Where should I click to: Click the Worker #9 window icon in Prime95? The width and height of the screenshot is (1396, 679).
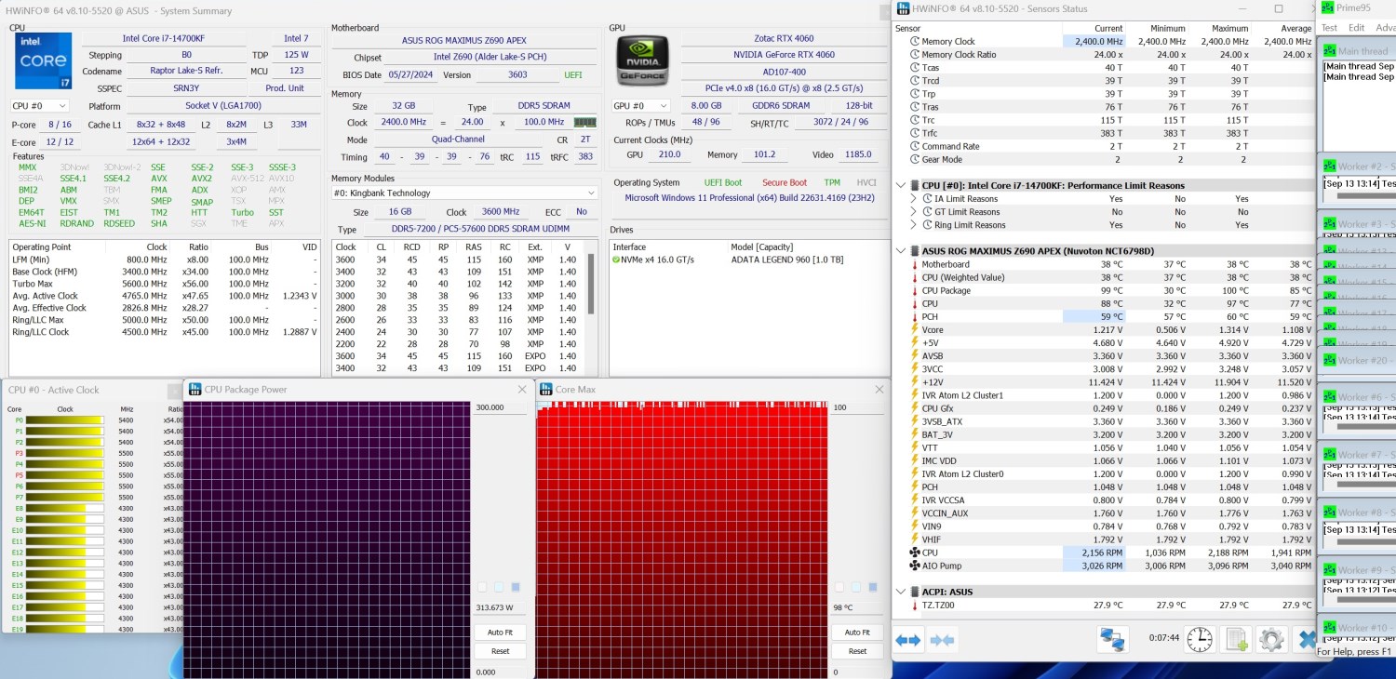point(1329,570)
